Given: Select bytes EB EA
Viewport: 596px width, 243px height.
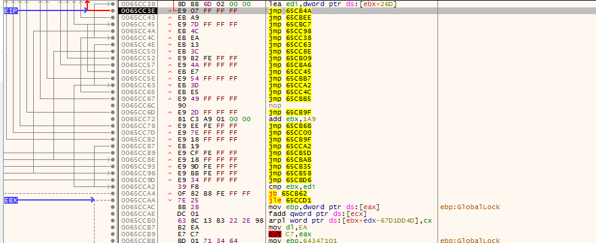Looking at the screenshot, I should pos(189,38).
